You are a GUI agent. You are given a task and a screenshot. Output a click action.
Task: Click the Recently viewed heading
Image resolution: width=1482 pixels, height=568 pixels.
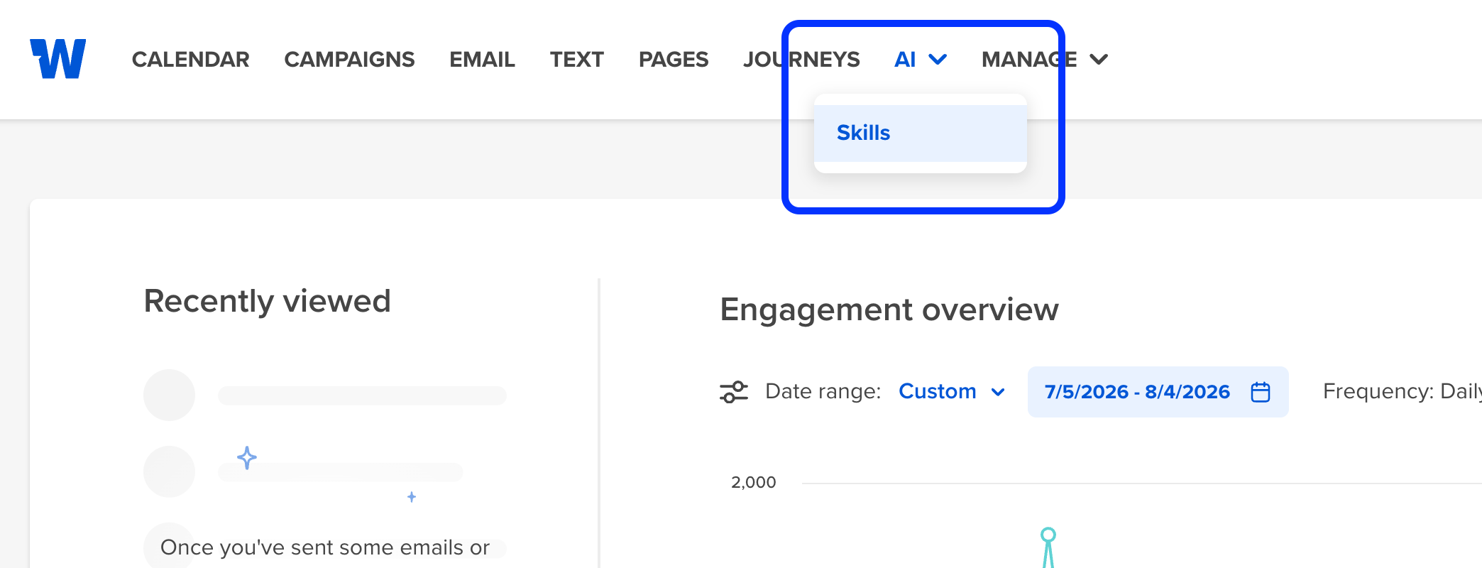click(x=268, y=301)
